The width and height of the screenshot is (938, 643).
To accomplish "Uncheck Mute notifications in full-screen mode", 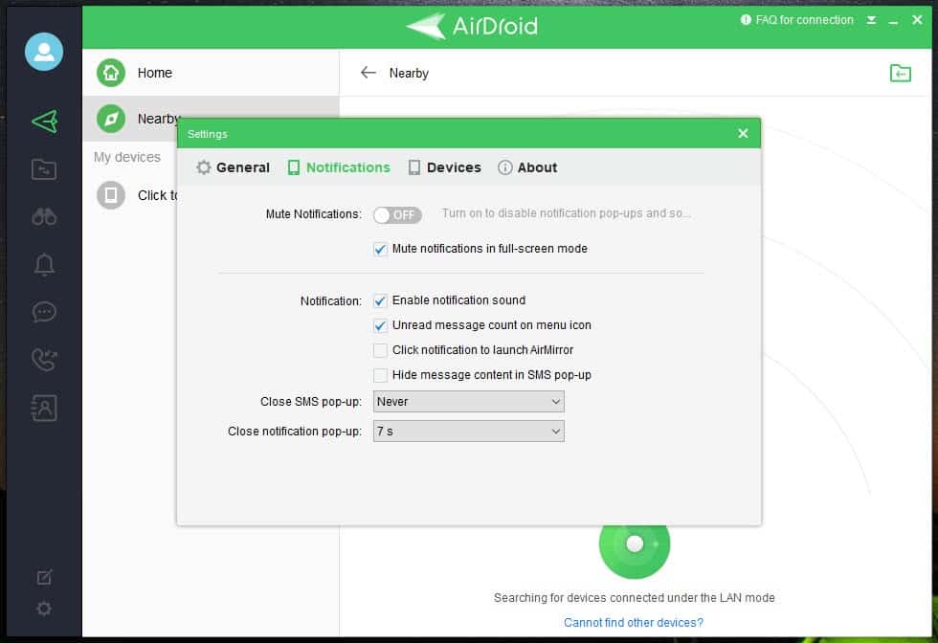I will pyautogui.click(x=381, y=249).
